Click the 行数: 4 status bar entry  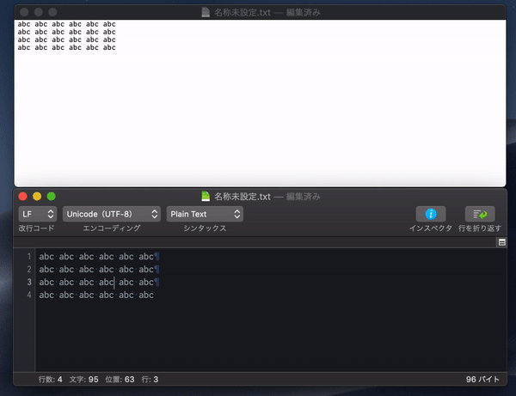click(x=51, y=379)
